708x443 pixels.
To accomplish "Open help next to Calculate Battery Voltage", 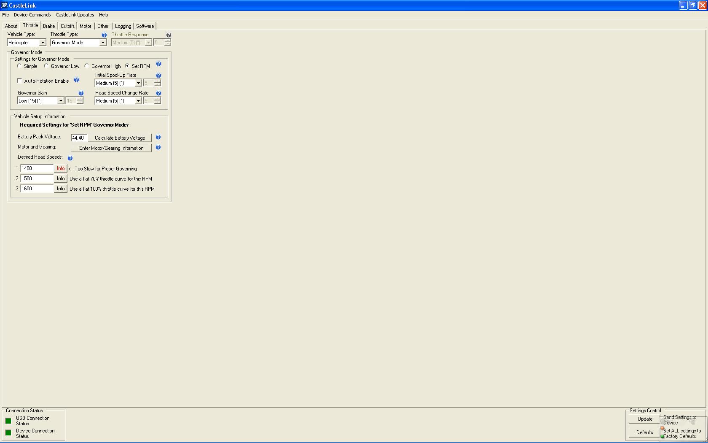I will pos(158,137).
